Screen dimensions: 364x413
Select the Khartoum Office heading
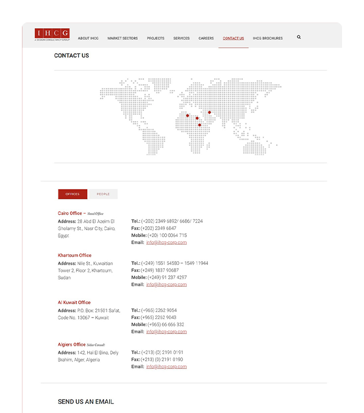tap(74, 255)
